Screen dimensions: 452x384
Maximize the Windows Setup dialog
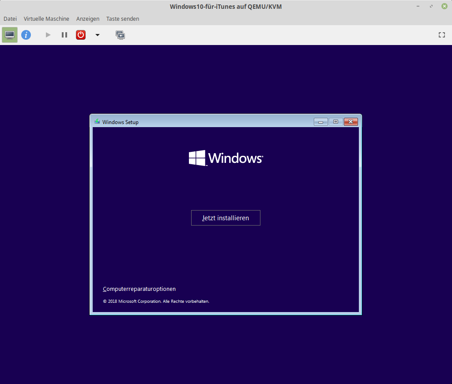tap(335, 122)
